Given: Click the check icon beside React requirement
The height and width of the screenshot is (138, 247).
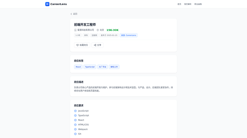Looking at the screenshot, I should (x=75, y=120).
